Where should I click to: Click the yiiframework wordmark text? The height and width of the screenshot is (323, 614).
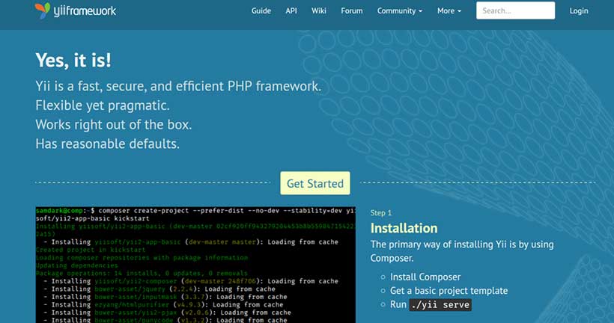(x=85, y=10)
